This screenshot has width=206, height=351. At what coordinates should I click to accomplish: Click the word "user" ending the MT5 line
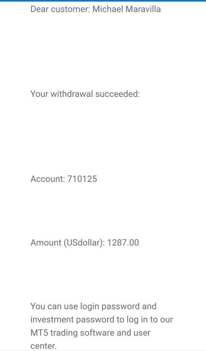tap(142, 333)
